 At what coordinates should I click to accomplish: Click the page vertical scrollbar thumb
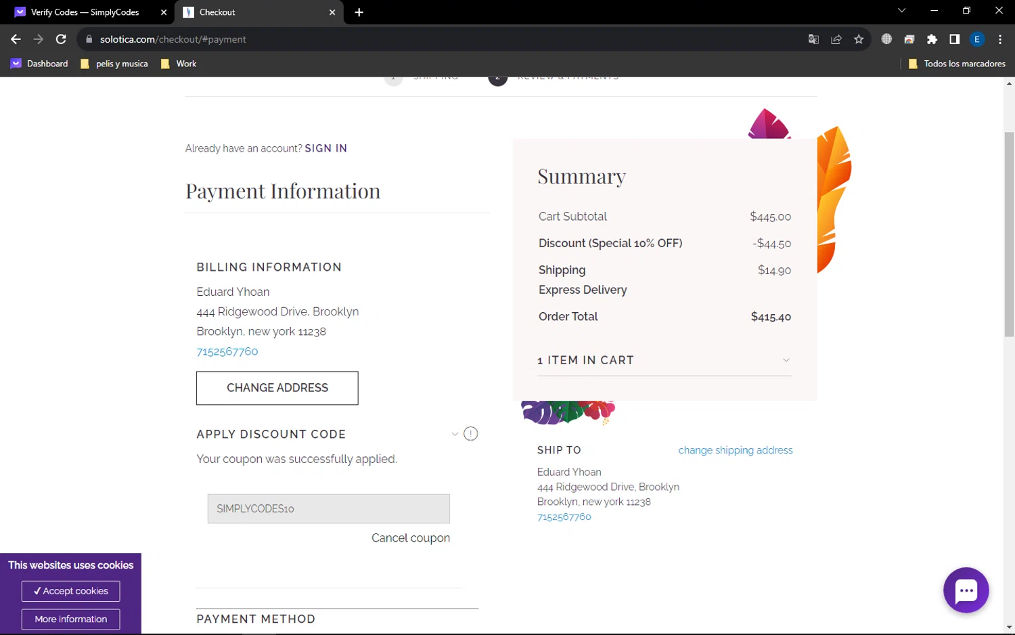(x=1009, y=234)
